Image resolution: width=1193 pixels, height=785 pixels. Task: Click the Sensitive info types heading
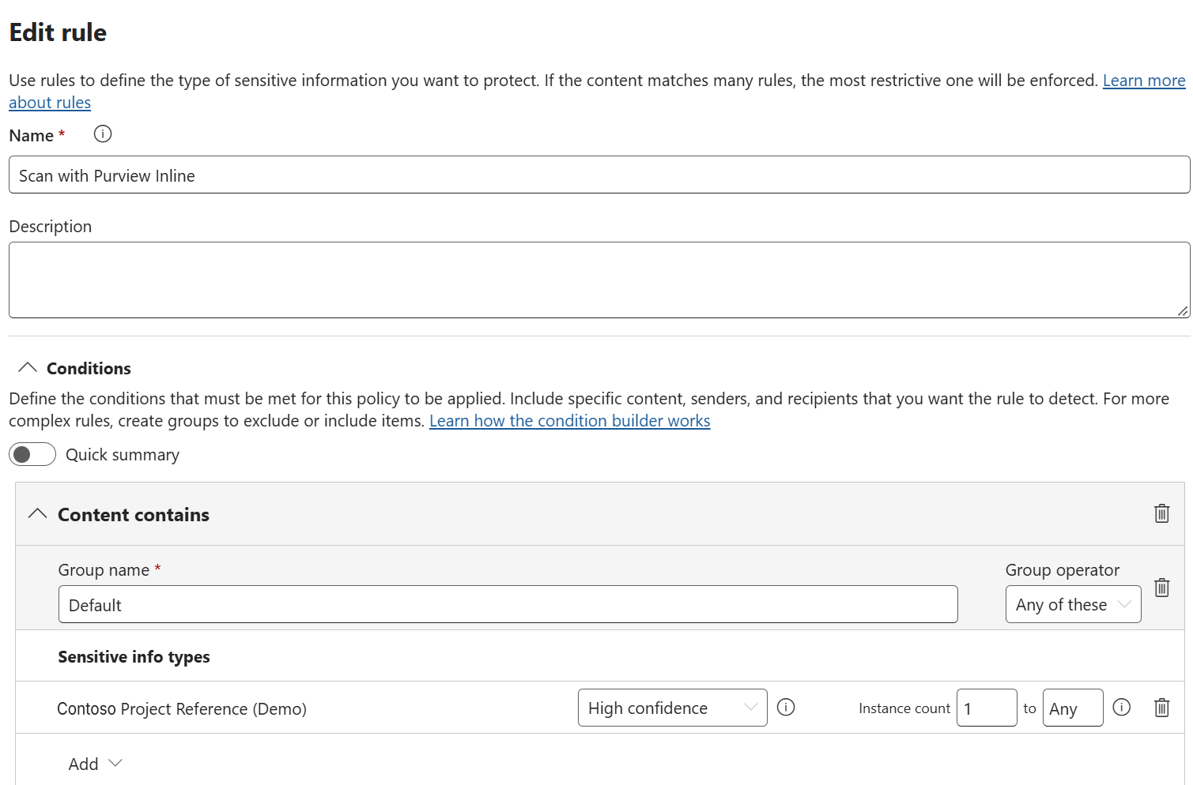tap(134, 656)
